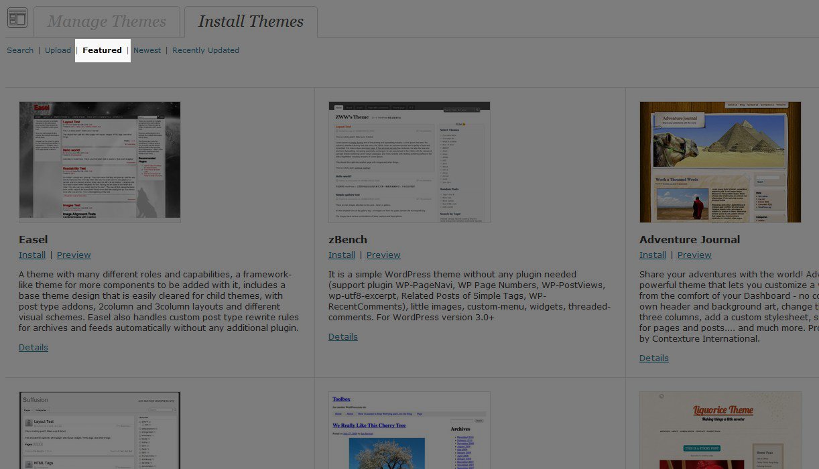Preview the zBench theme
819x469 pixels.
383,255
